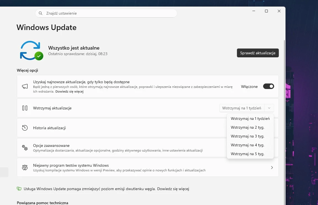Click the Insider program hearts icon
This screenshot has width=318, height=205.
(x=25, y=168)
